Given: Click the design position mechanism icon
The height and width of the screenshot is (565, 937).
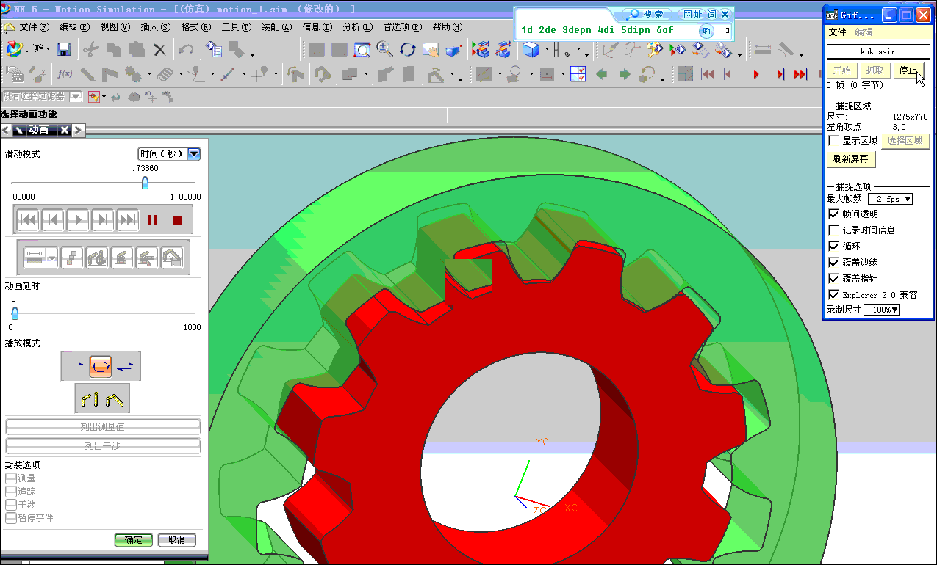Looking at the screenshot, I should [90, 399].
